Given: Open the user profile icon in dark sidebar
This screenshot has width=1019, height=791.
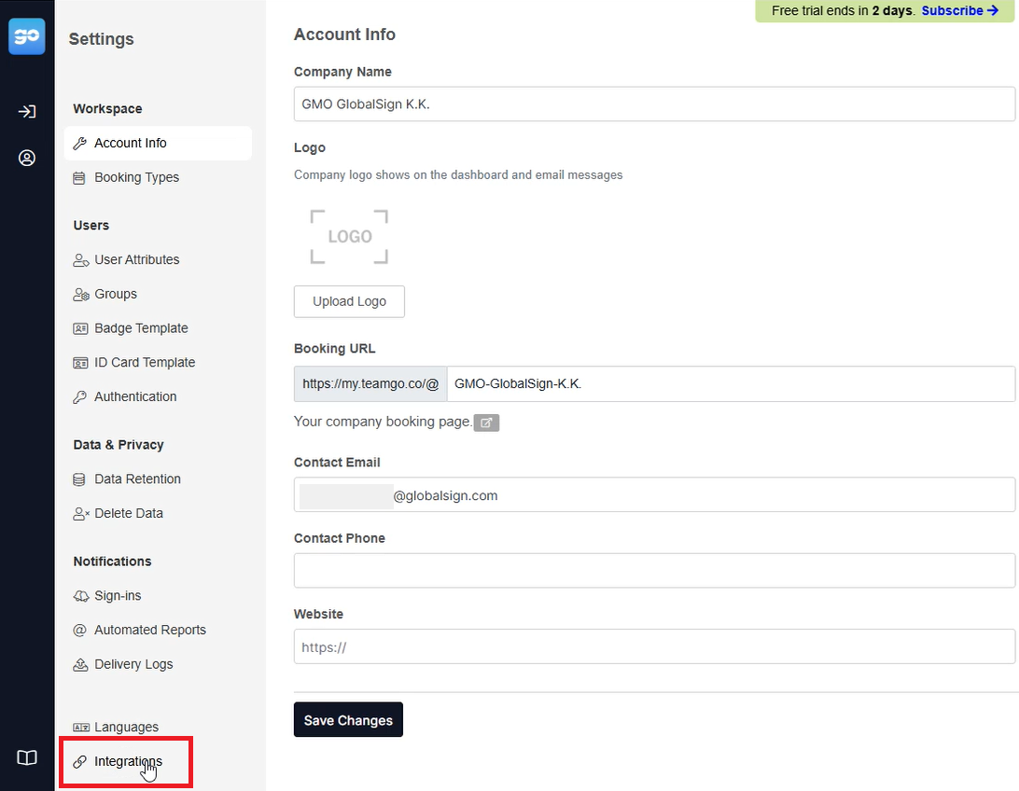Looking at the screenshot, I should click(x=27, y=158).
